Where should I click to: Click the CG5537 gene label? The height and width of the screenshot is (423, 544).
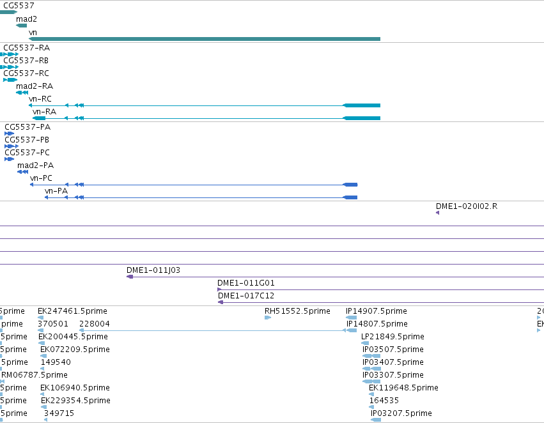coord(19,6)
